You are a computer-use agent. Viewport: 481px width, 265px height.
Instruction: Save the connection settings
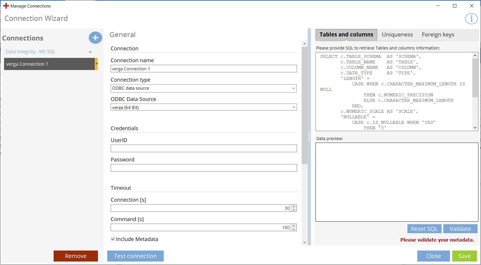464,256
